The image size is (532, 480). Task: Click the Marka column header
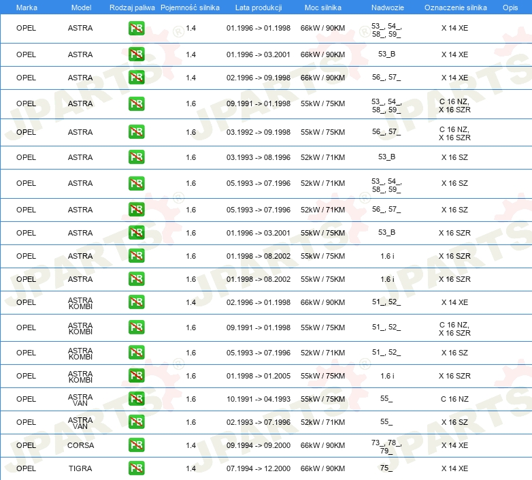[27, 7]
